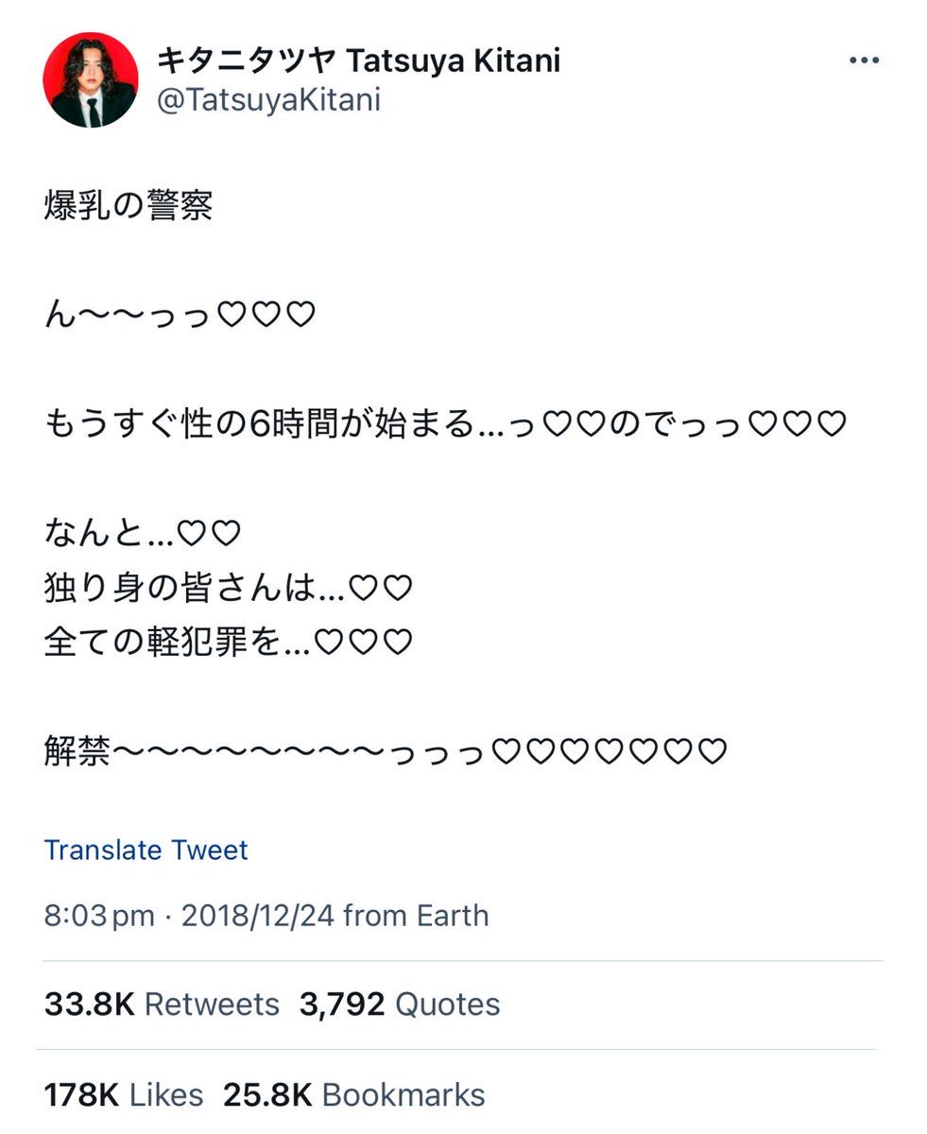Select the "from Earth" location text
The width and height of the screenshot is (927, 1134).
416,916
